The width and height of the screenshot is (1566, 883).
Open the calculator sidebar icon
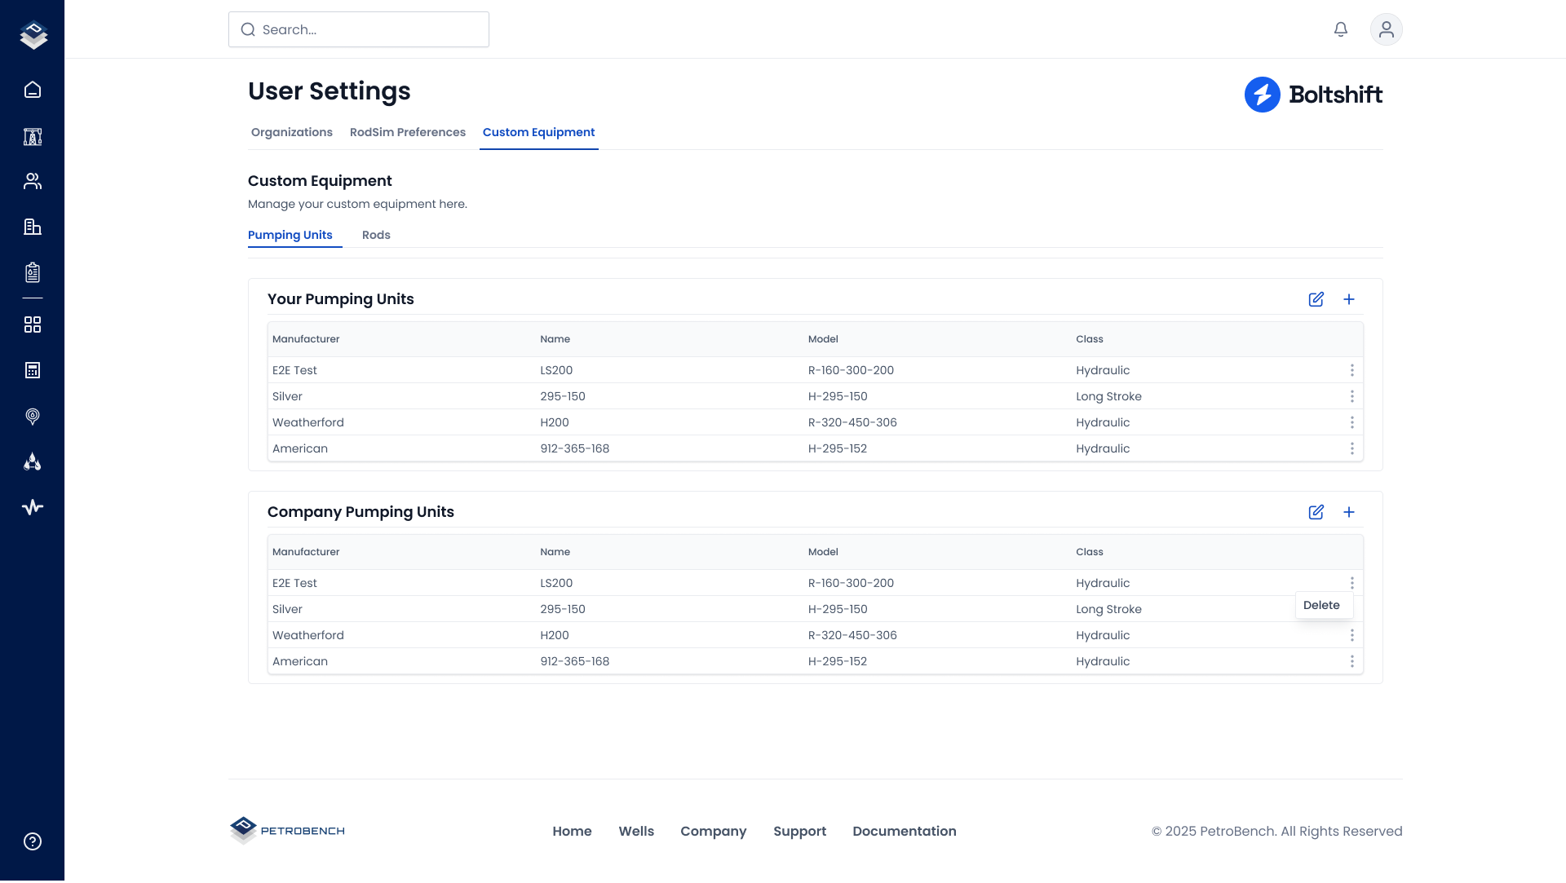pyautogui.click(x=33, y=369)
